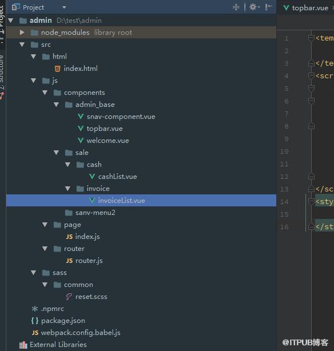334x351 pixels.
Task: Click the braces icon of package.json
Action: [x=35, y=321]
